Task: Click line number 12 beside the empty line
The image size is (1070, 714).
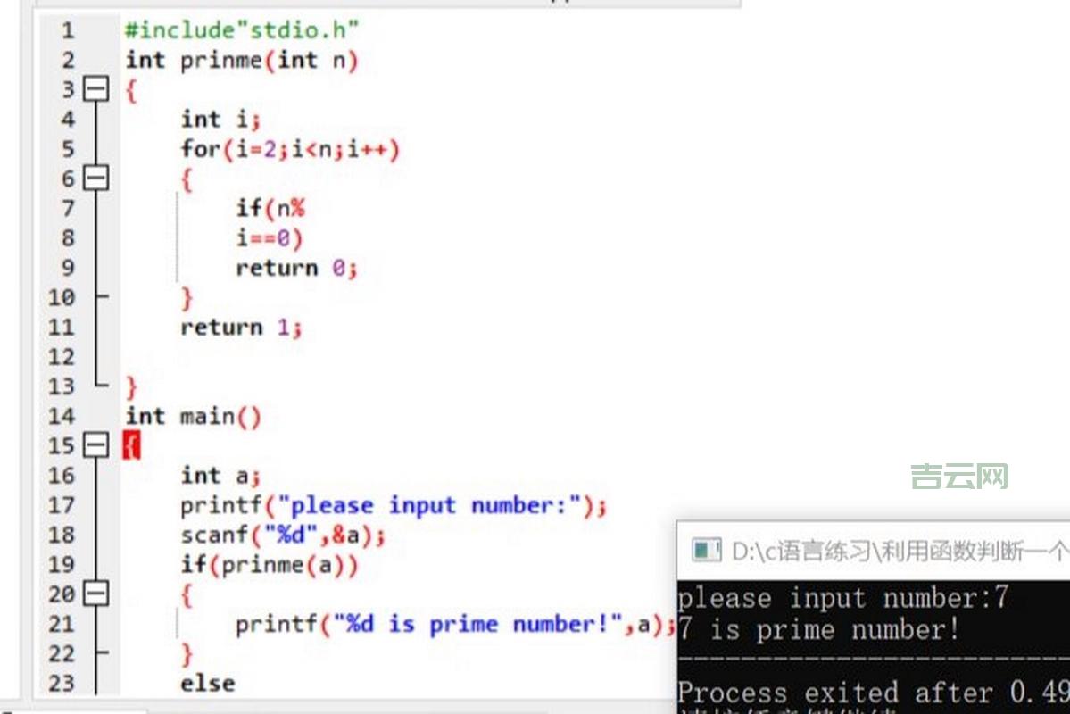Action: (x=62, y=357)
